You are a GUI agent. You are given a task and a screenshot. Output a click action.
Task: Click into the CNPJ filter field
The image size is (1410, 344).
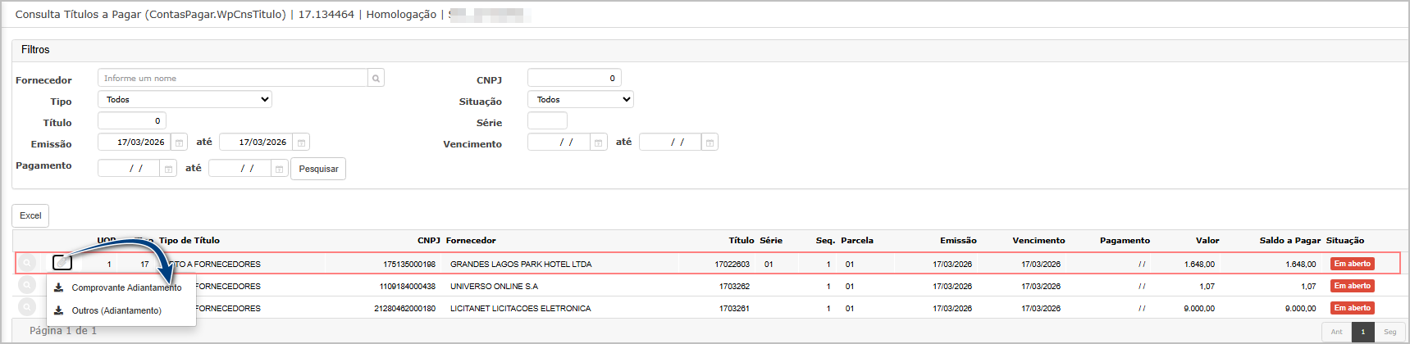pos(574,79)
